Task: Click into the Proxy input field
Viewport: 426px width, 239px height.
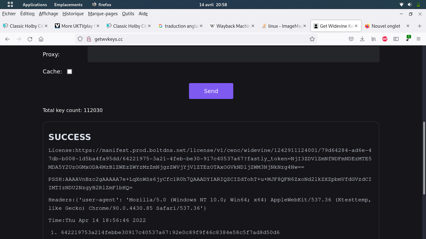Action: tap(233, 54)
